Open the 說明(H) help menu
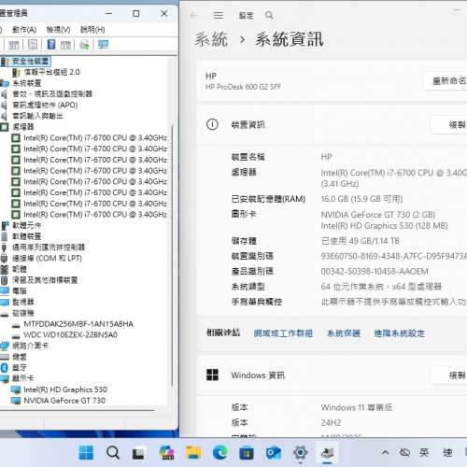The width and height of the screenshot is (467, 467). click(92, 30)
